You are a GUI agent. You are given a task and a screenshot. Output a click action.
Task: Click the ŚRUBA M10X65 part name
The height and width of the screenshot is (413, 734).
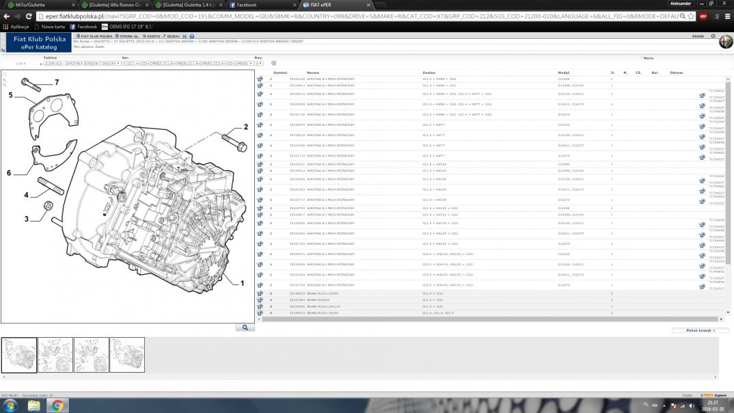pos(318,300)
